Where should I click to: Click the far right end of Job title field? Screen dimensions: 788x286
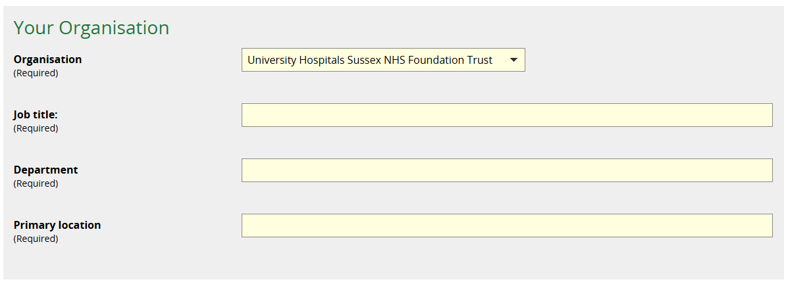coord(764,115)
